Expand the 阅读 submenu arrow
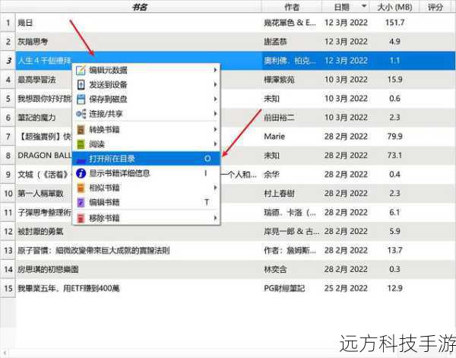The width and height of the screenshot is (456, 358). [215, 144]
